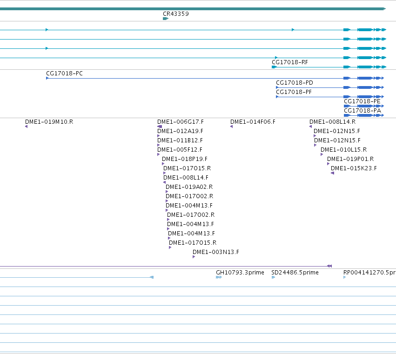Select the DME1-019P01.R feature label
Screen dimensions: 396x354
pyautogui.click(x=350, y=159)
